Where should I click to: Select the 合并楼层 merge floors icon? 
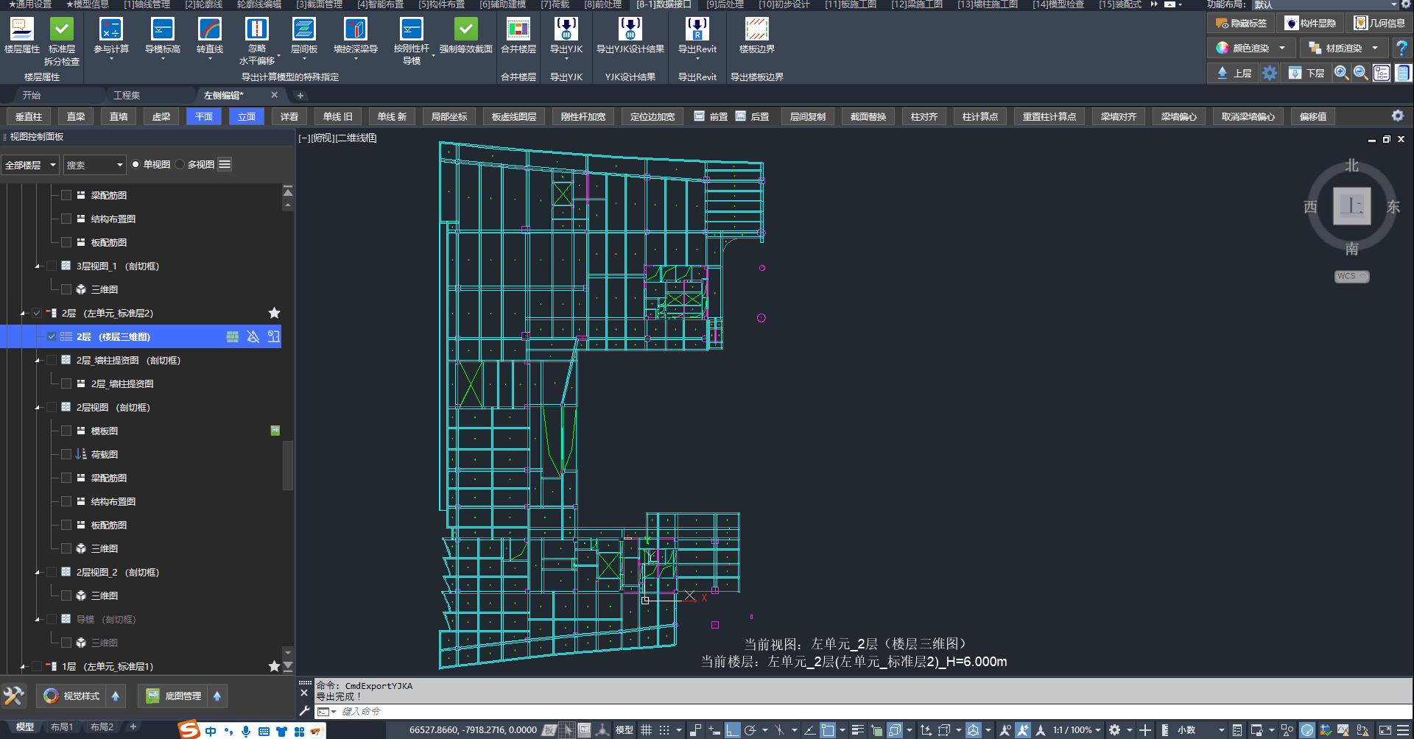(518, 29)
